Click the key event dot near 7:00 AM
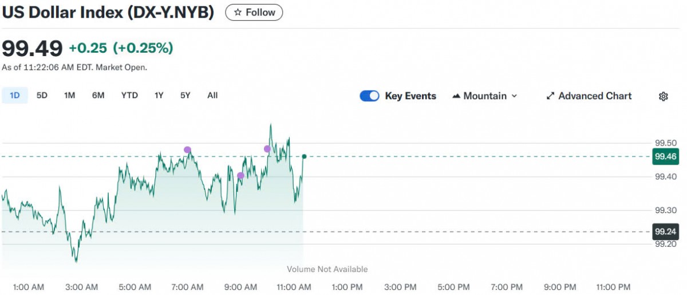 click(187, 150)
